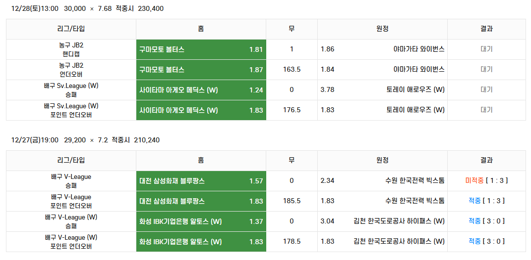Select 화성 IBK기업은행 알토스 win/loss 1.37
This screenshot has height=260, width=531.
coord(201,221)
